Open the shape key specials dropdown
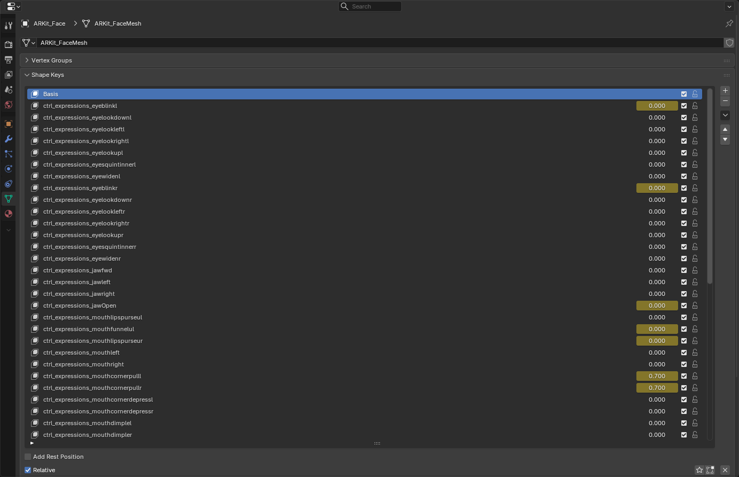Viewport: 739px width, 477px height. tap(725, 115)
